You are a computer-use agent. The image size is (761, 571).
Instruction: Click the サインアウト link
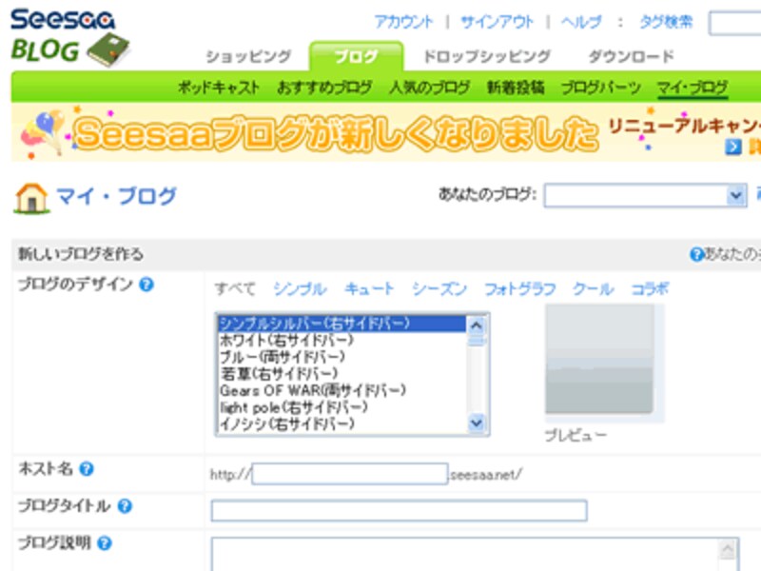497,22
